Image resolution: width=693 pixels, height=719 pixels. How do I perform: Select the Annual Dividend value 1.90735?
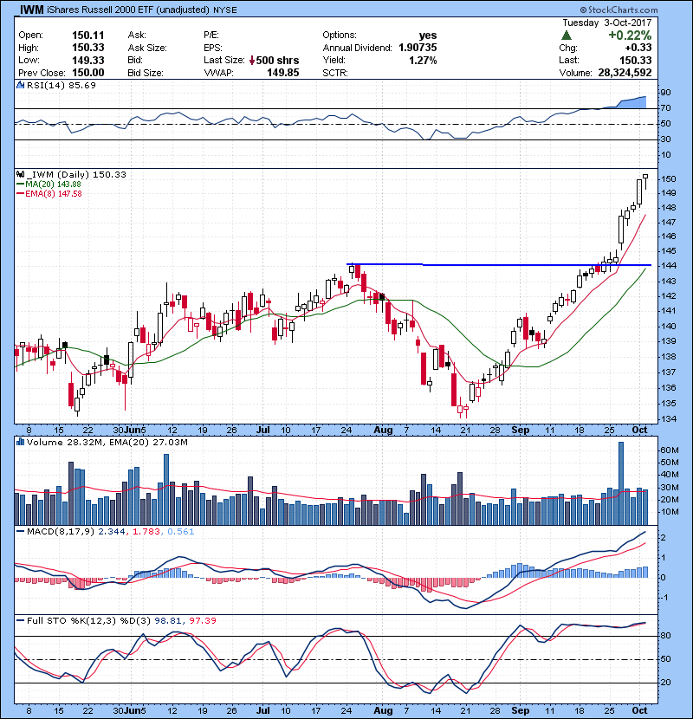(418, 48)
